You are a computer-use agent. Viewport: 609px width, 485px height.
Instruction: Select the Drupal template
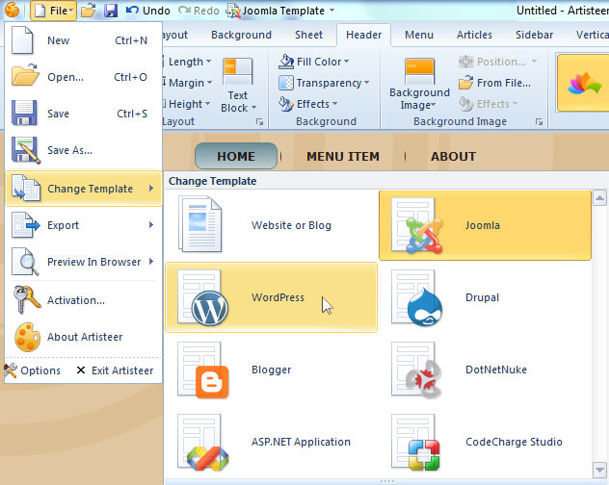click(485, 297)
